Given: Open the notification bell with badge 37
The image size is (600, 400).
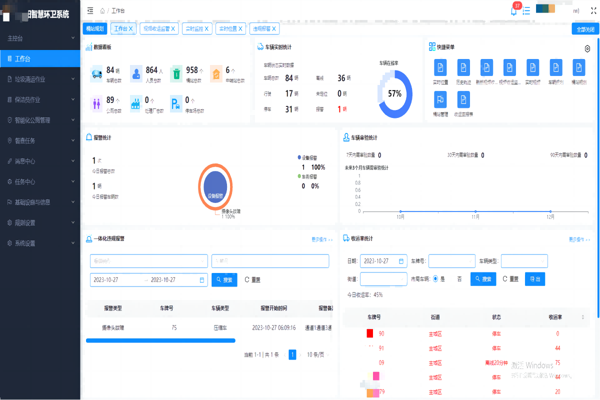Looking at the screenshot, I should click(x=513, y=11).
